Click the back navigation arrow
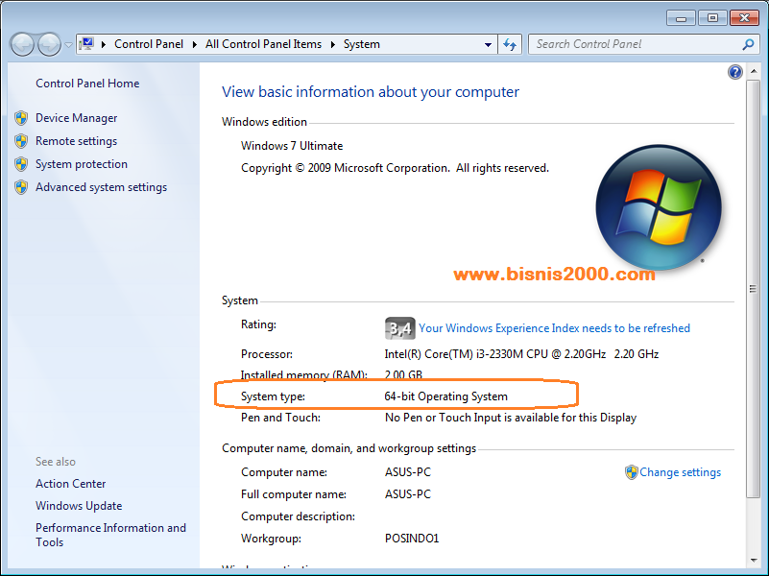769x576 pixels. pyautogui.click(x=21, y=44)
